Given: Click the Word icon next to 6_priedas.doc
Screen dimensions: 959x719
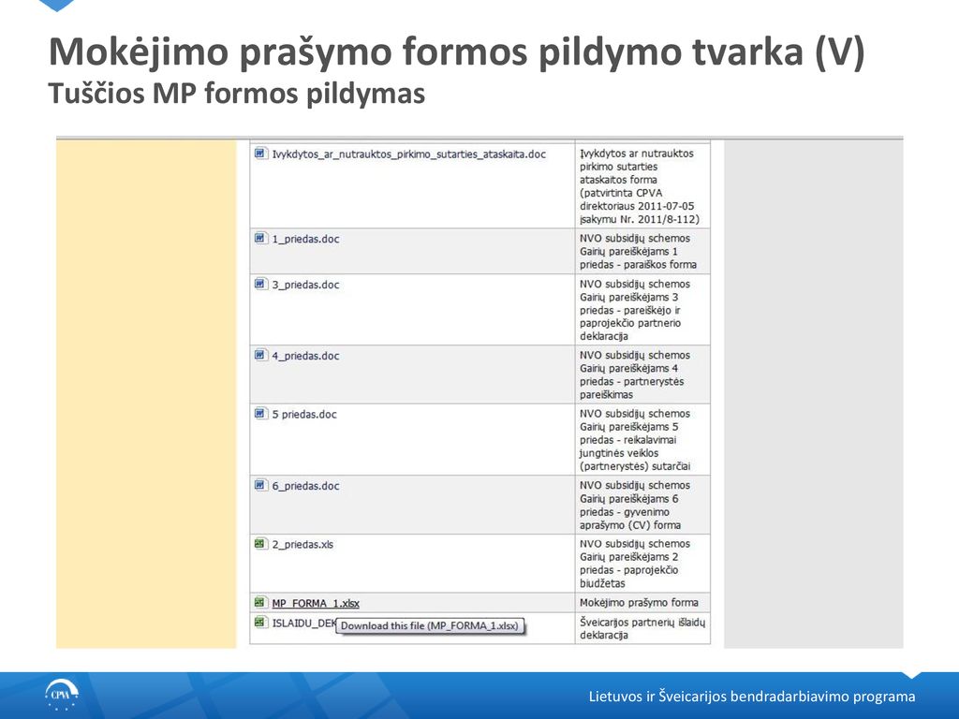Looking at the screenshot, I should coord(261,485).
